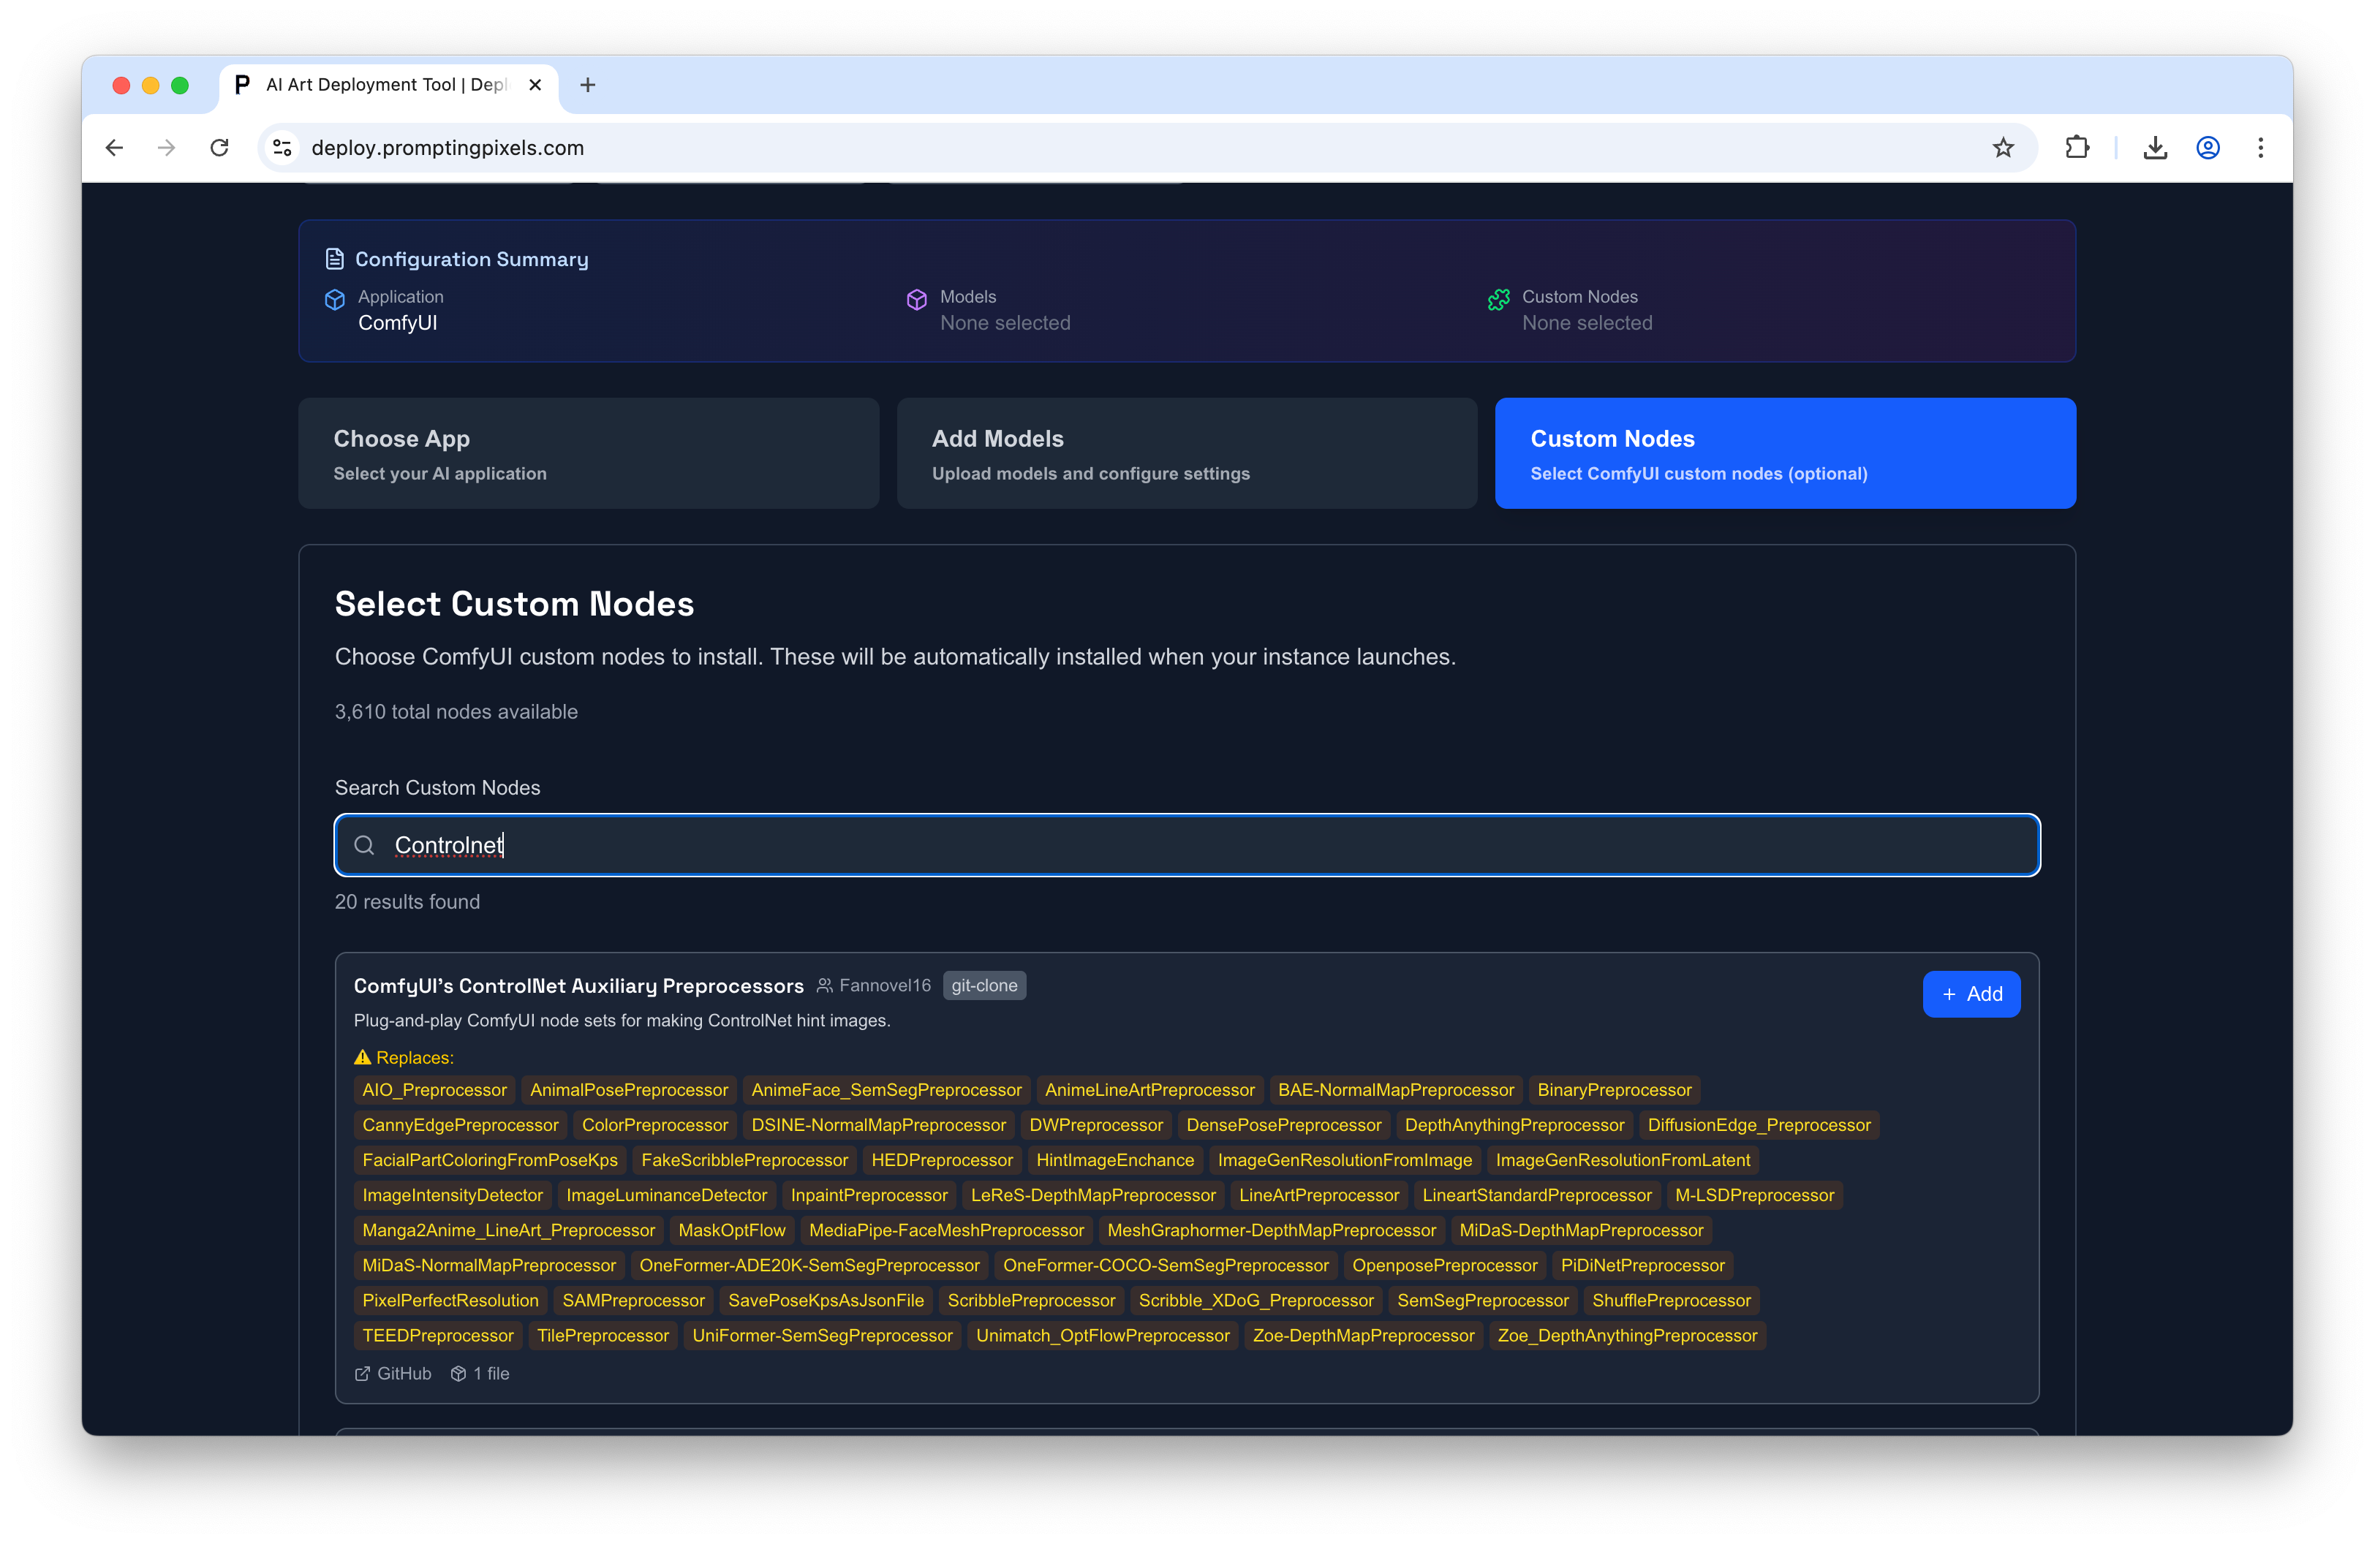The width and height of the screenshot is (2375, 1544).
Task: Click the SavePoseKpsAsJsonFile tag
Action: tap(826, 1300)
